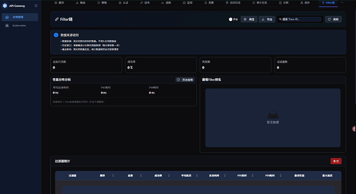Viewport: 356px width, 194px height.
Task: Go to the 监控 tab
Action: [x=187, y=3]
